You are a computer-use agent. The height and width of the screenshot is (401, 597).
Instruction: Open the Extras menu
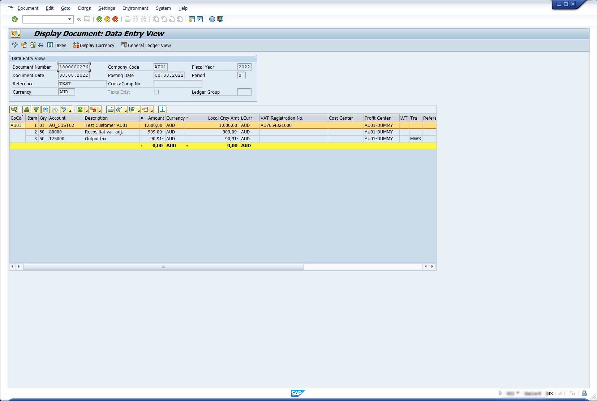coord(84,8)
